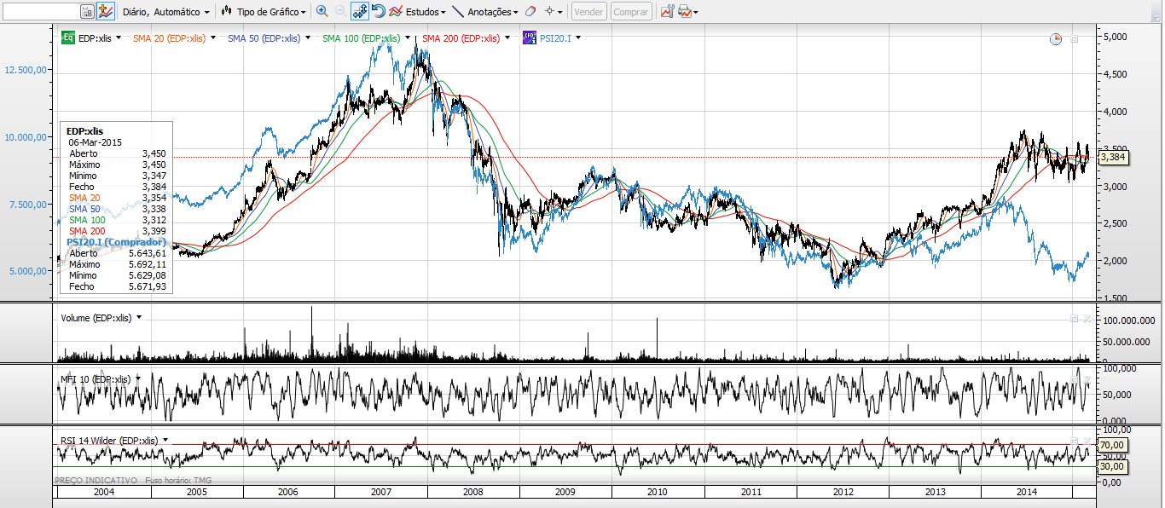Select the eraser tool in toolbar
Screen dimensions: 1165x508
tap(530, 12)
